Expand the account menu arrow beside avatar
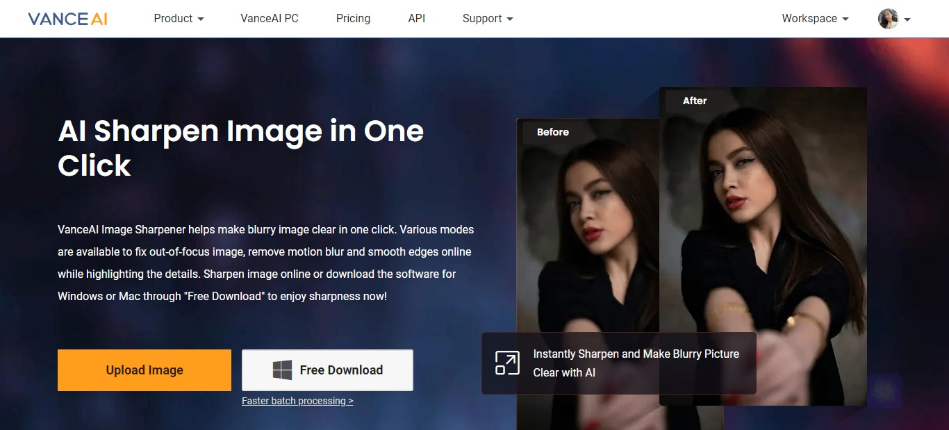This screenshot has height=430, width=949. (x=907, y=19)
